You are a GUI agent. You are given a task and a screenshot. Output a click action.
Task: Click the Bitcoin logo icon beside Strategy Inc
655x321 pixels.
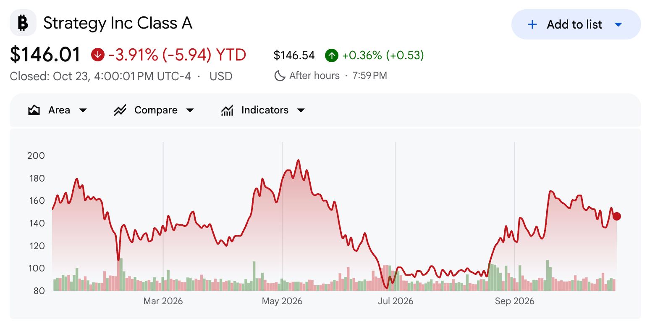click(x=23, y=23)
